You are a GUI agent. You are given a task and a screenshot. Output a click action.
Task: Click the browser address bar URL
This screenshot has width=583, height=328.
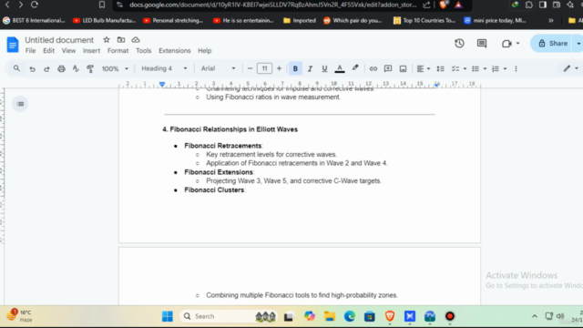pos(273,5)
